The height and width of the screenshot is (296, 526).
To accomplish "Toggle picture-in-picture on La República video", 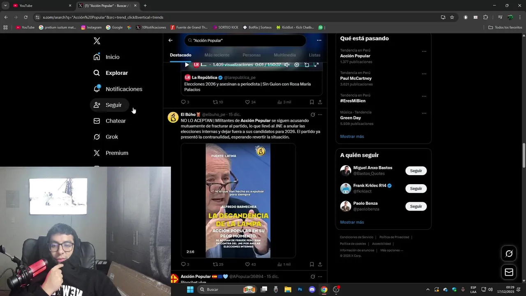I will point(307,65).
